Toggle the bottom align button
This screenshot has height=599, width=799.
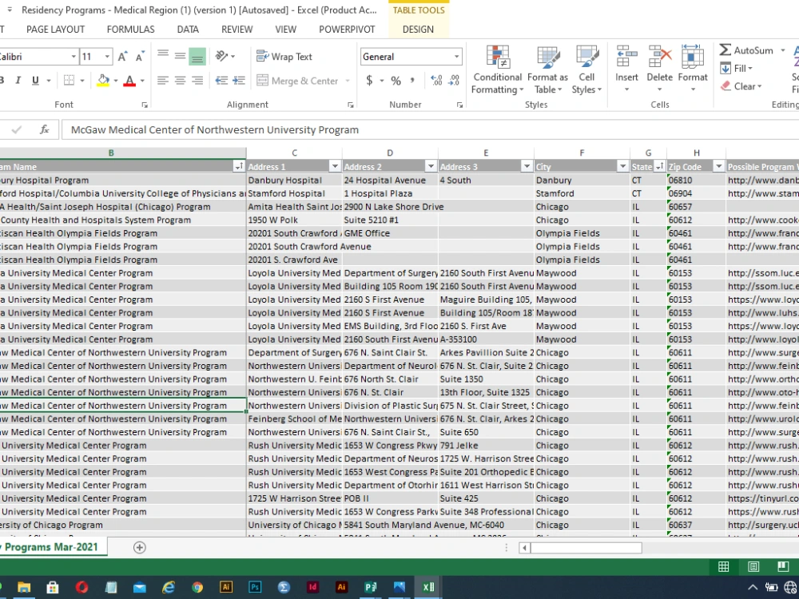pyautogui.click(x=197, y=56)
